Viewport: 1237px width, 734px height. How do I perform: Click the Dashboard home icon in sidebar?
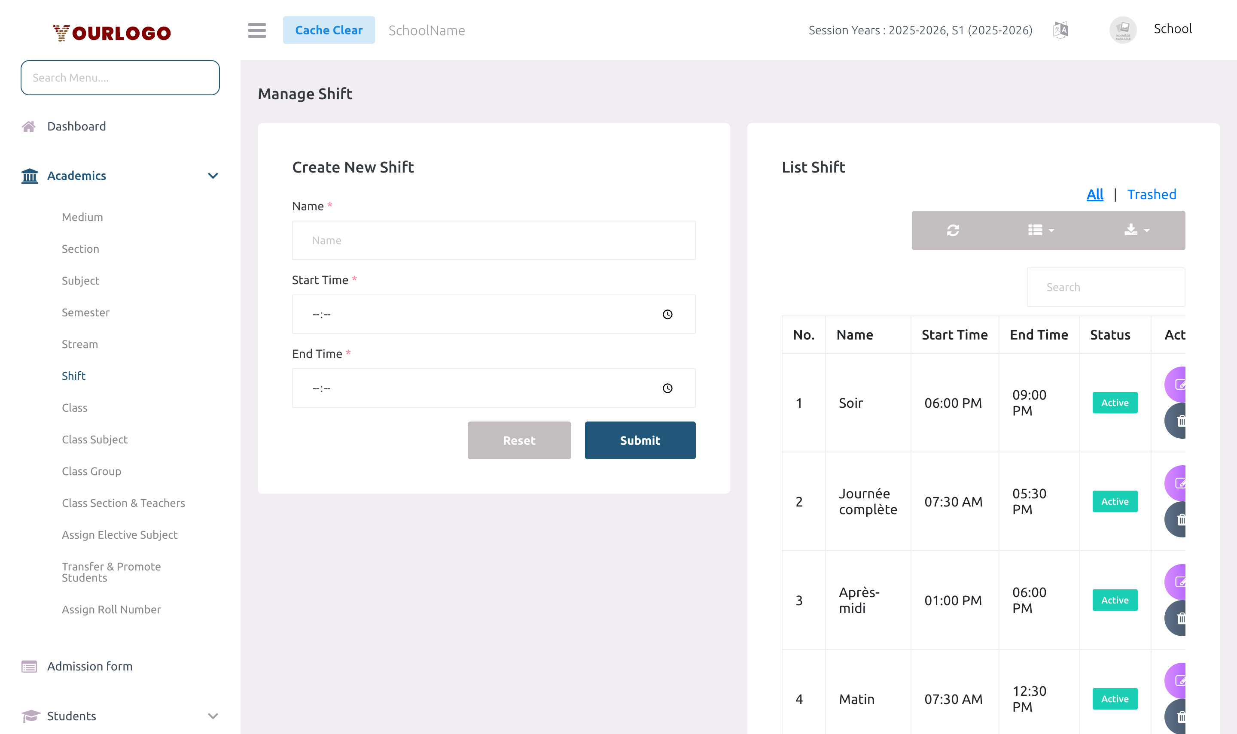coord(29,126)
